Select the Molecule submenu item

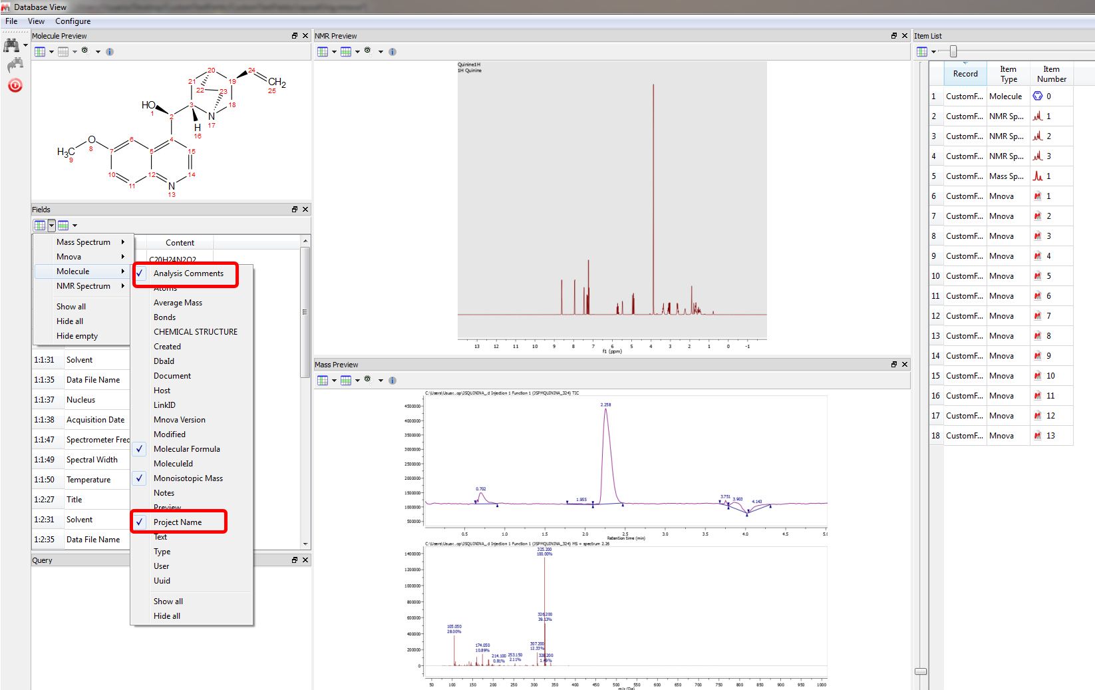[82, 271]
